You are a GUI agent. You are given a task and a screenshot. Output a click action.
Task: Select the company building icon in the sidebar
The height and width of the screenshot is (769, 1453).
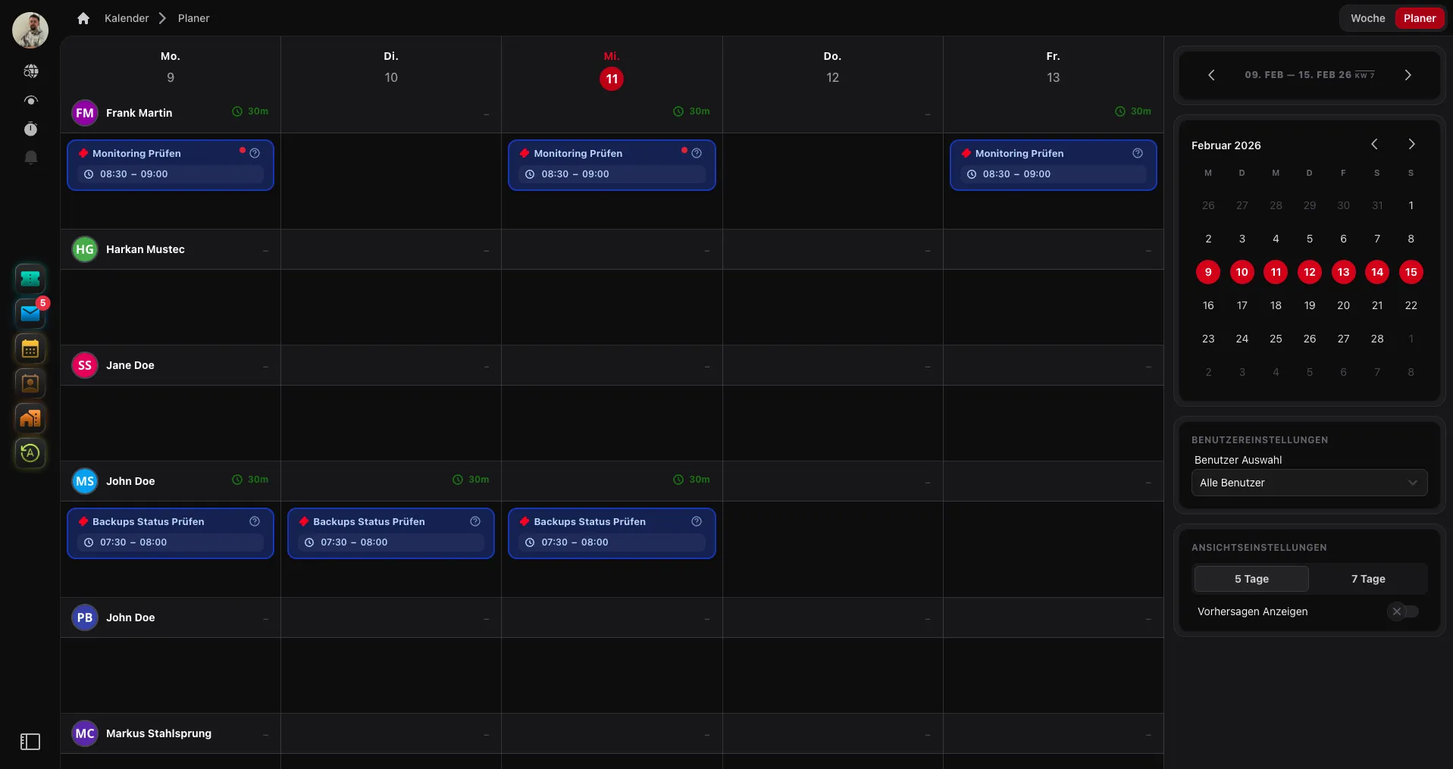(x=30, y=418)
